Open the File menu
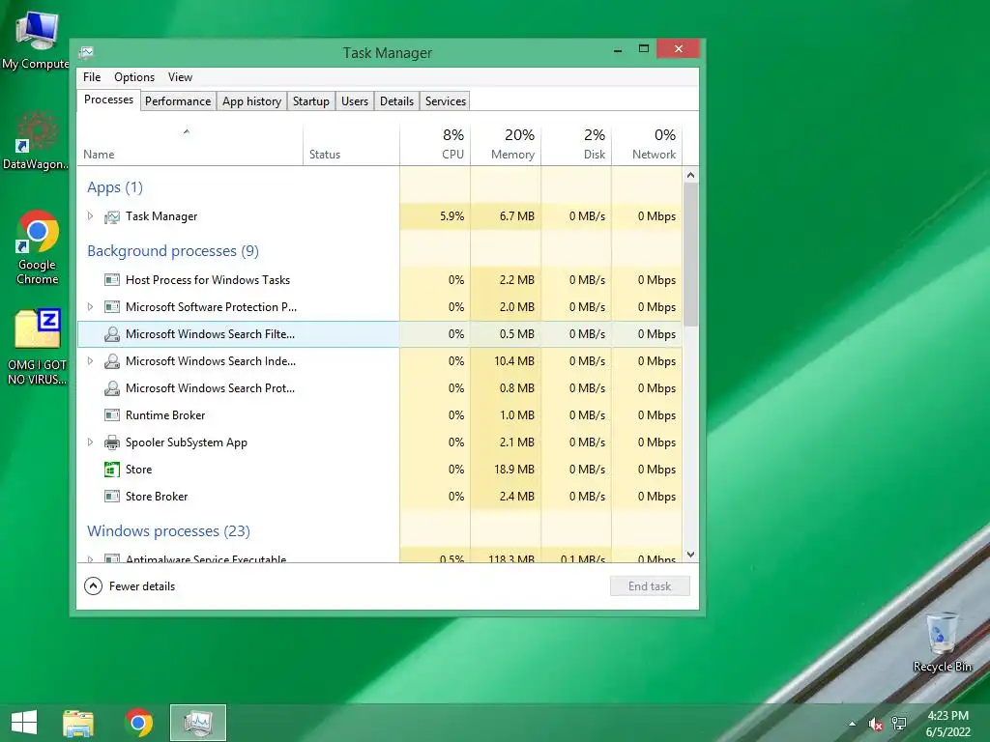The image size is (990, 742). [92, 77]
